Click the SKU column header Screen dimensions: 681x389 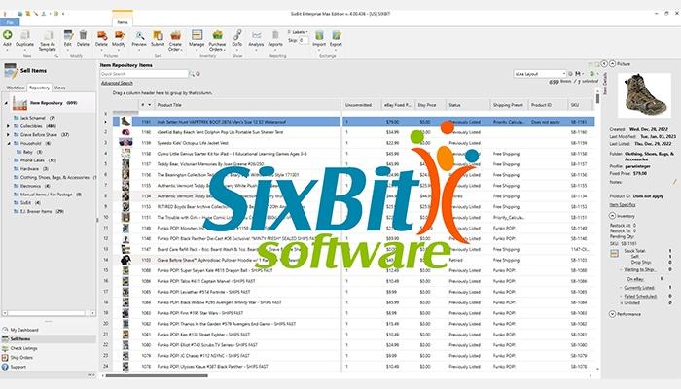580,105
